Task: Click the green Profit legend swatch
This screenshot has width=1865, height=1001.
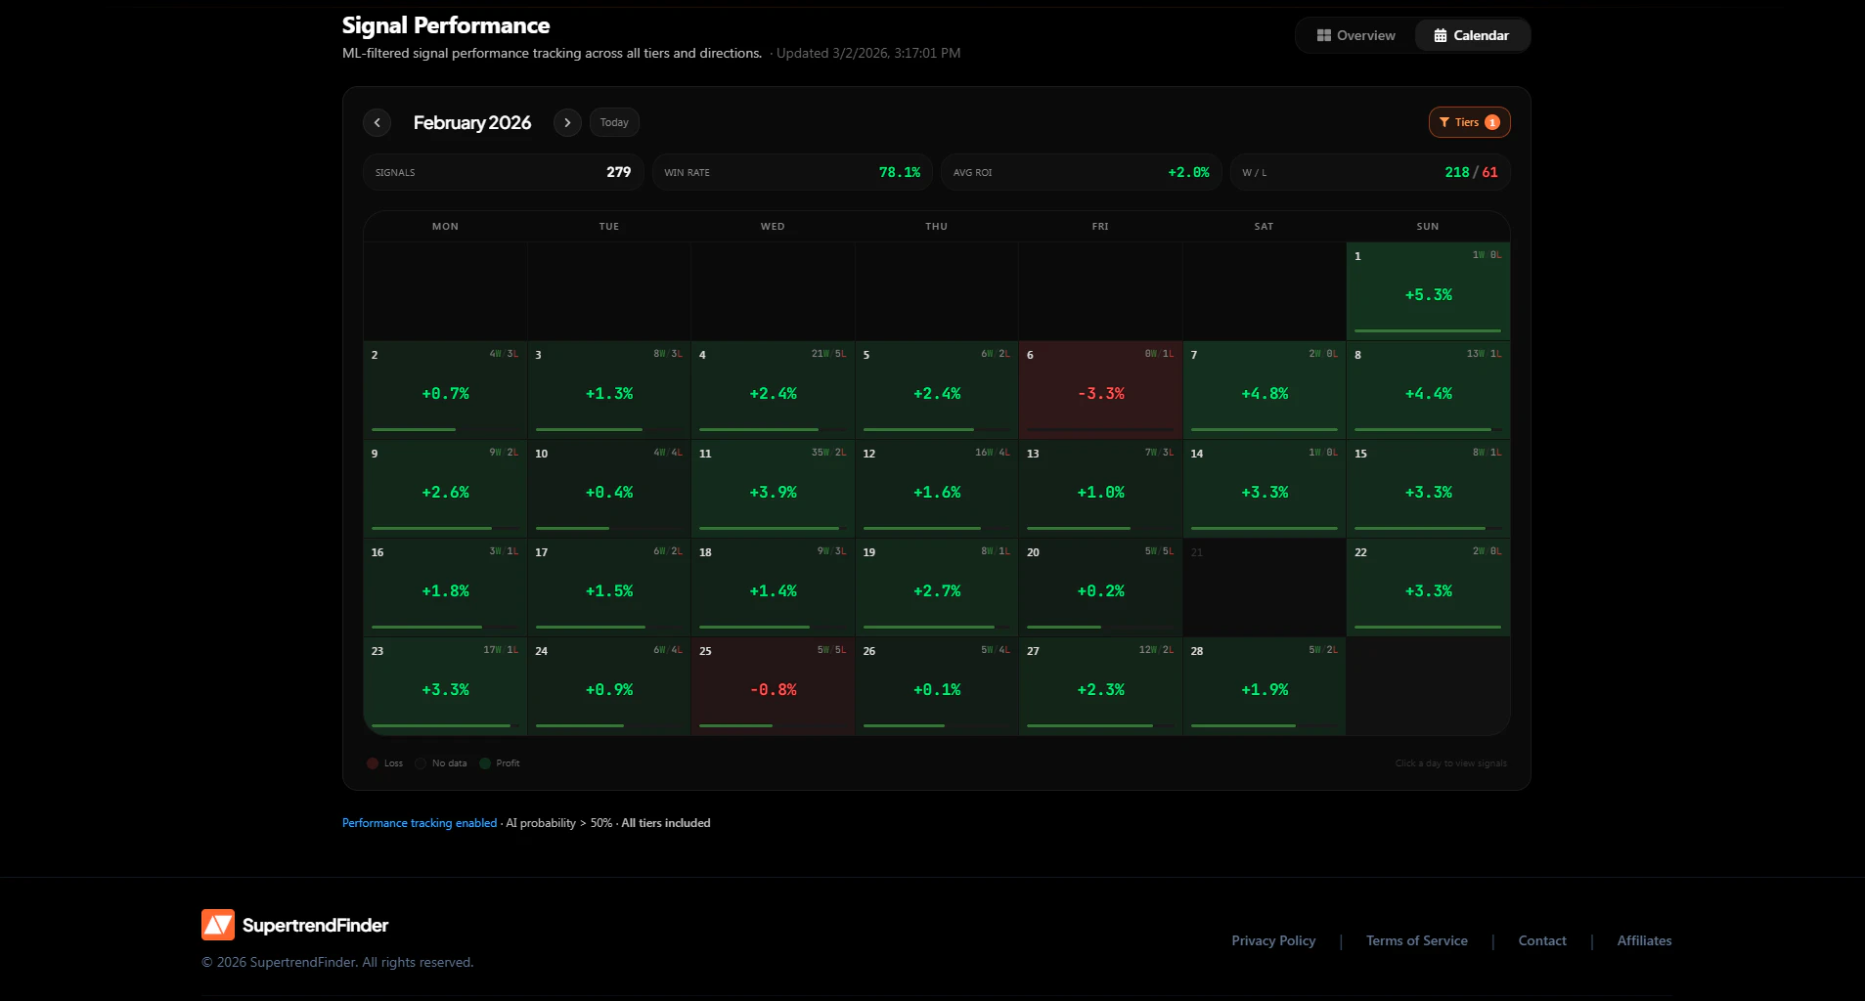Action: pyautogui.click(x=485, y=763)
